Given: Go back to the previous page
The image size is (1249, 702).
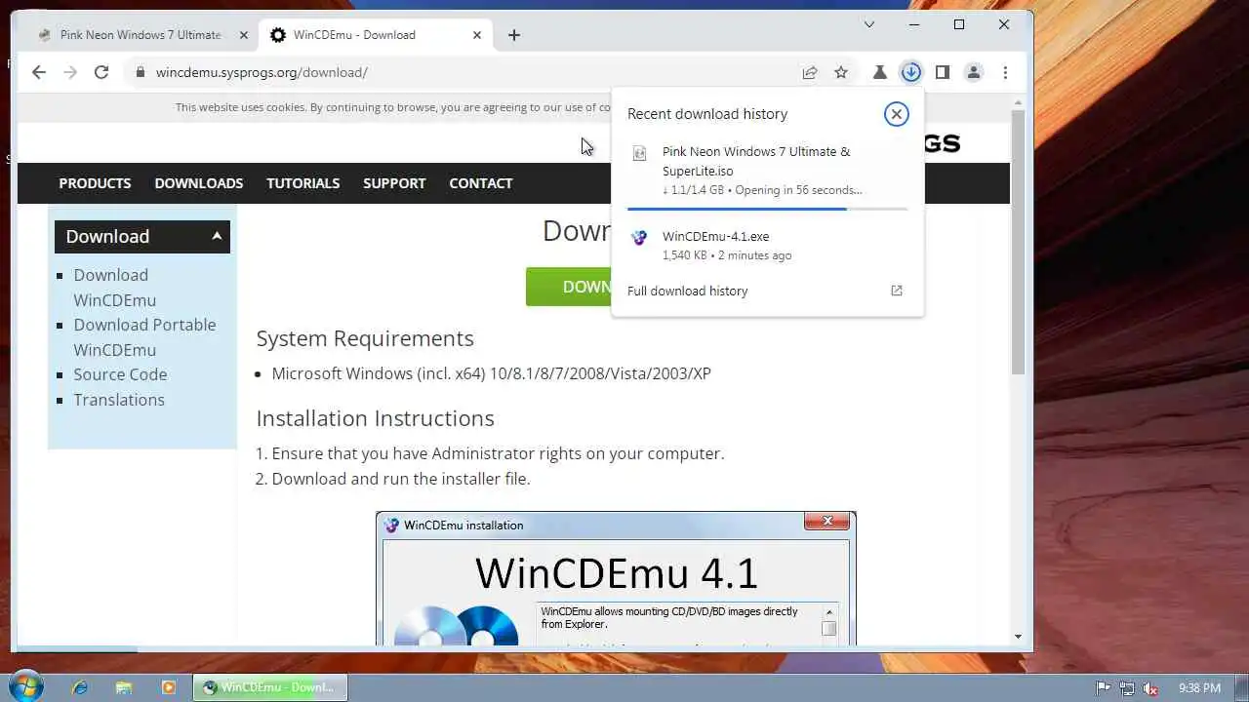Looking at the screenshot, I should click(39, 72).
